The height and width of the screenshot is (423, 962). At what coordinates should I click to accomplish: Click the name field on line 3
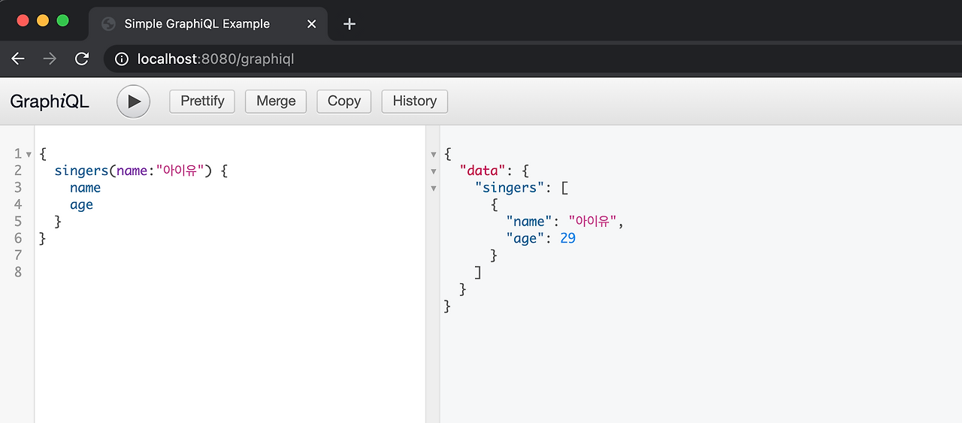point(86,188)
